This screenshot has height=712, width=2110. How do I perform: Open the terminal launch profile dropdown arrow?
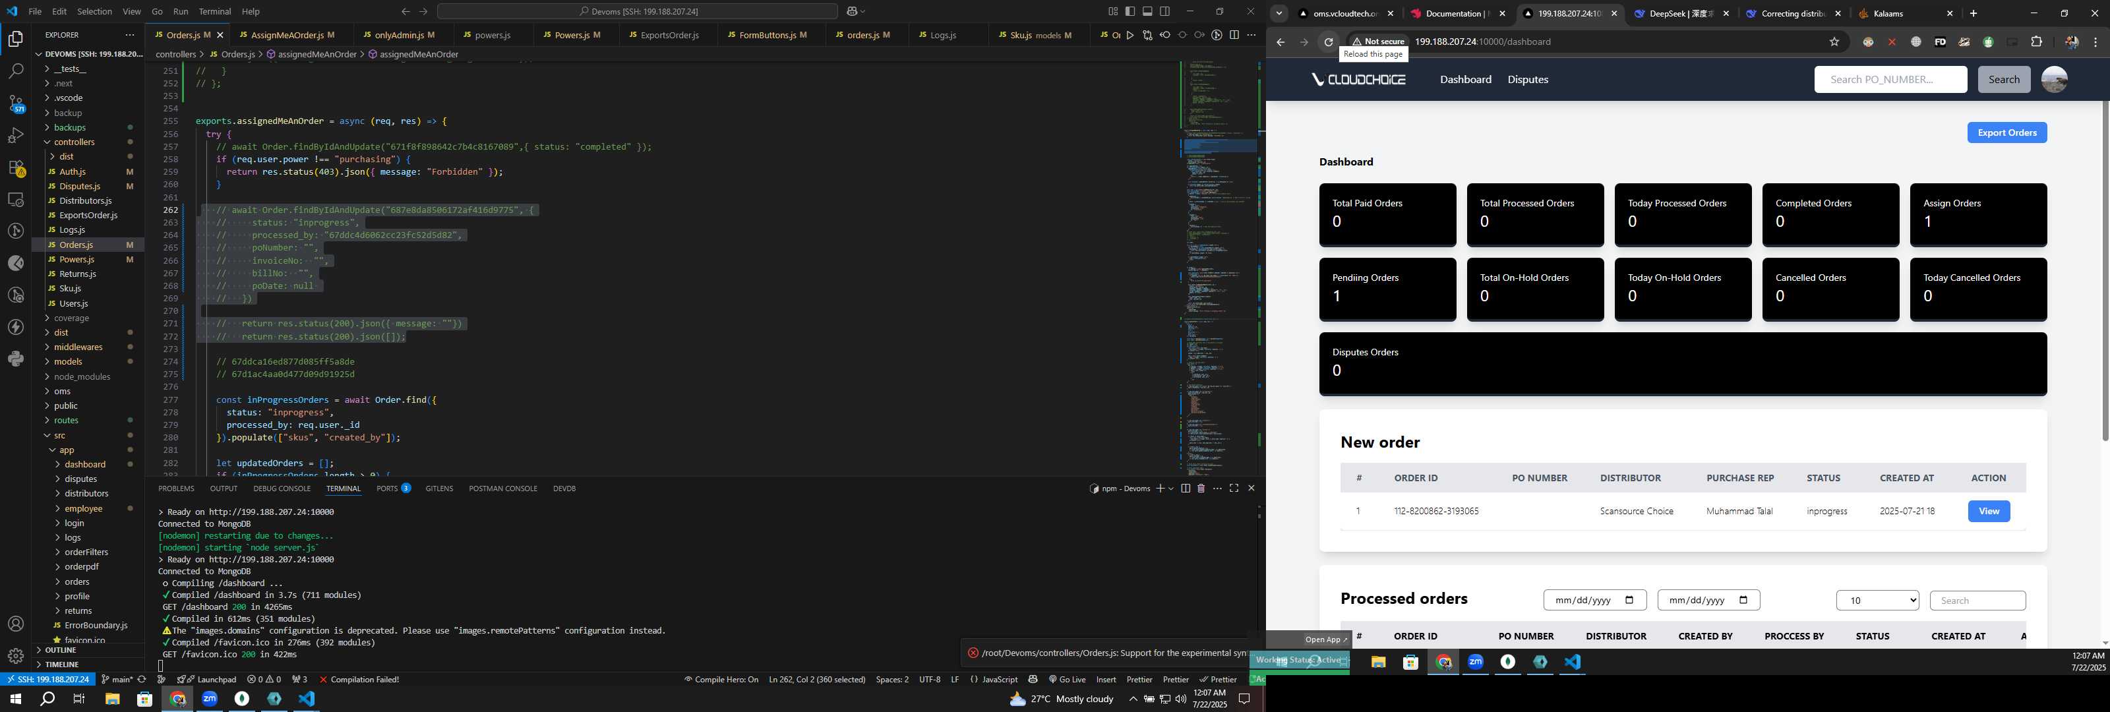coord(1171,489)
